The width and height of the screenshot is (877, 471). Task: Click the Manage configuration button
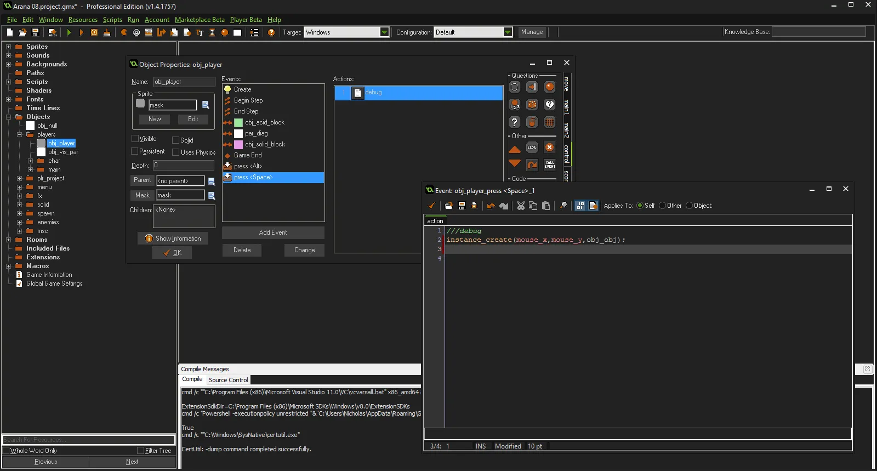[532, 32]
